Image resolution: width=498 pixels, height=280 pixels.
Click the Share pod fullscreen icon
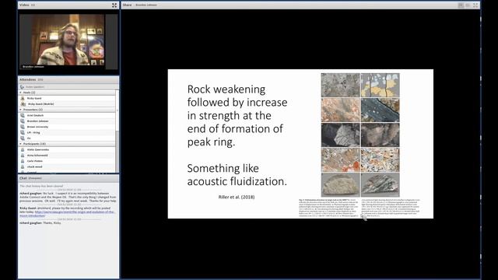point(475,5)
